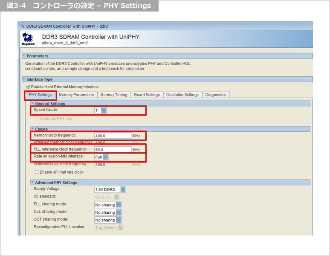Select the PHY Settings tab
The height and width of the screenshot is (256, 330).
tap(40, 95)
